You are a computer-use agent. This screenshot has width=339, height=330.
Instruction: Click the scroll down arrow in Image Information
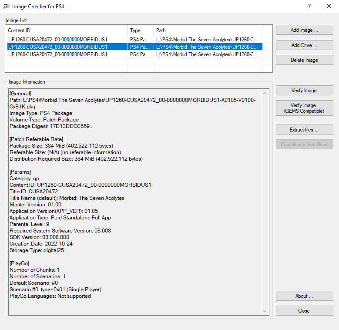[265, 311]
